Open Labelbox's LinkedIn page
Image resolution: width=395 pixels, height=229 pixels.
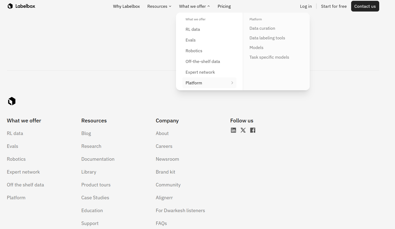233,130
